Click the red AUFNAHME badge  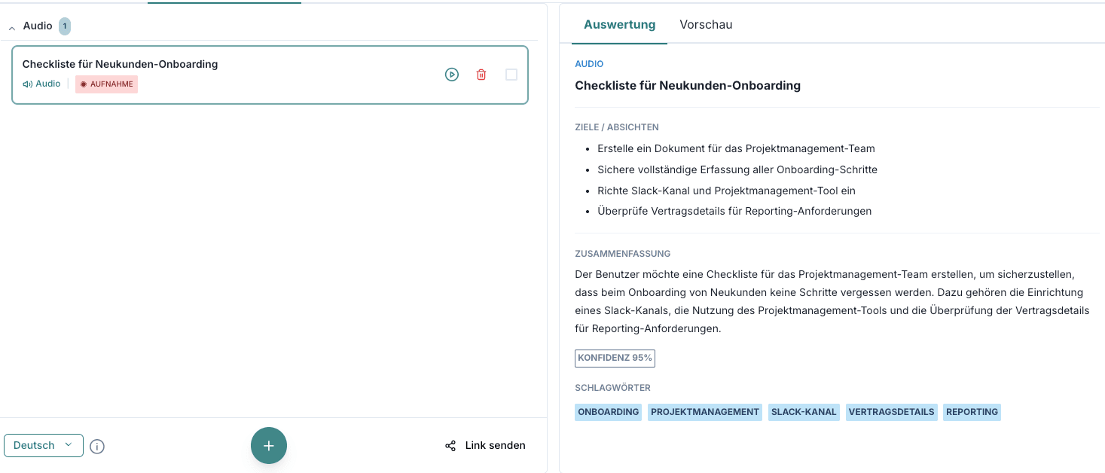(x=106, y=84)
